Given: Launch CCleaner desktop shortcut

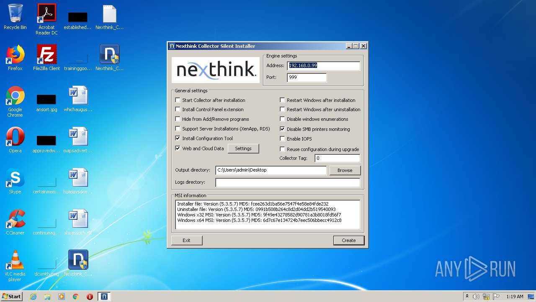Looking at the screenshot, I should tap(15, 222).
